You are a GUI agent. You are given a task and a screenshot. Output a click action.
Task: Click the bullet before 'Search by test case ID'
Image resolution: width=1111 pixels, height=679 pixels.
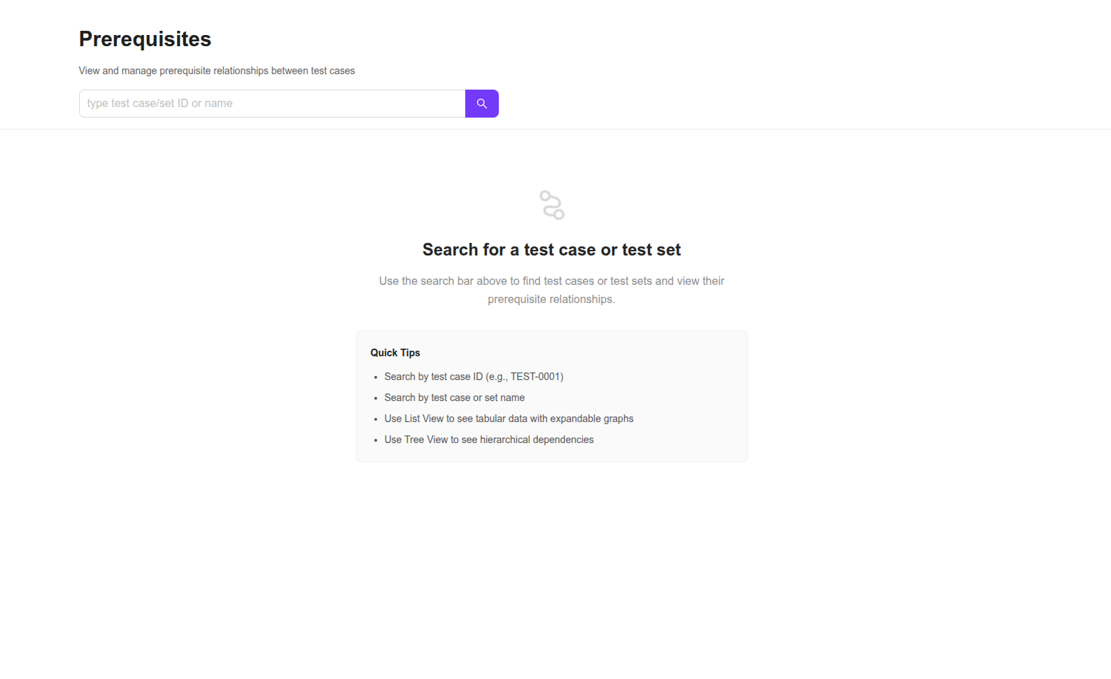coord(376,377)
